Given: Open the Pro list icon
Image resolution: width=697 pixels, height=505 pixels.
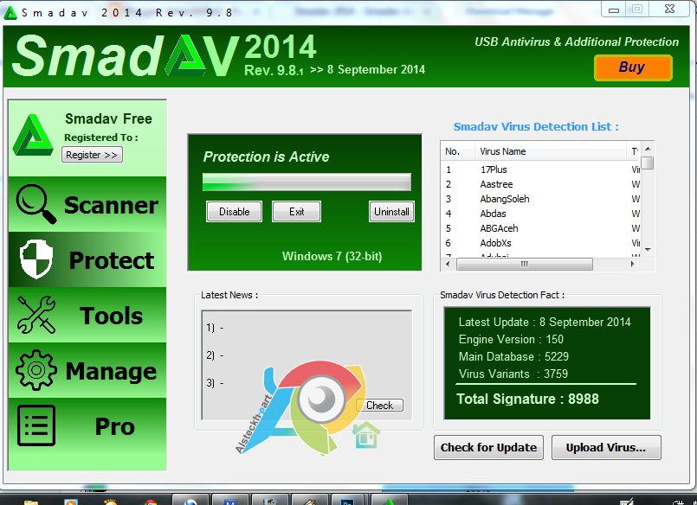Looking at the screenshot, I should [36, 425].
